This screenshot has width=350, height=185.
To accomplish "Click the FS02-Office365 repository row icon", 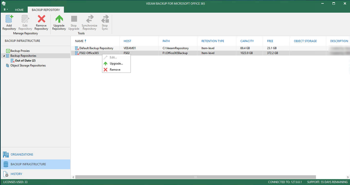I will tap(77, 53).
